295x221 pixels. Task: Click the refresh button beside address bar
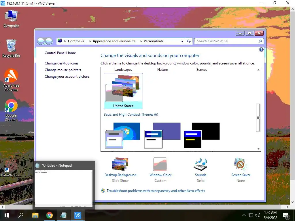(188, 41)
